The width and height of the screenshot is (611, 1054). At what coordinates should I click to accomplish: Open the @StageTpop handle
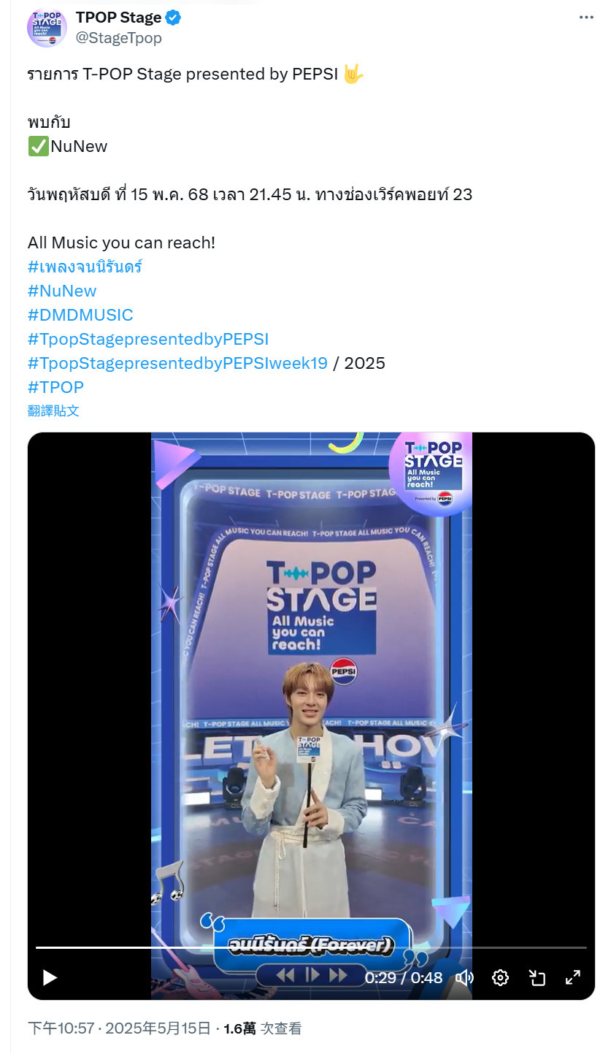tap(119, 38)
